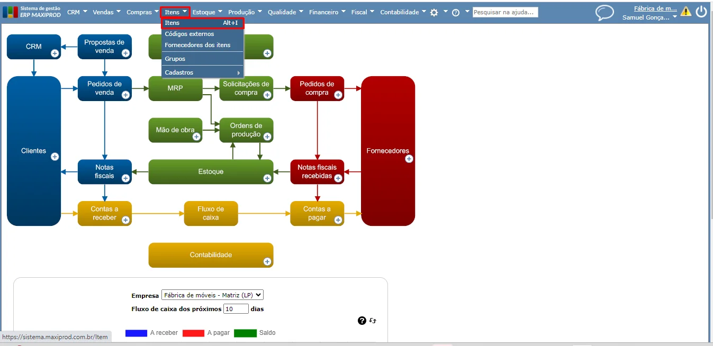
Task: Open the Empresa company dropdown
Action: [x=212, y=295]
